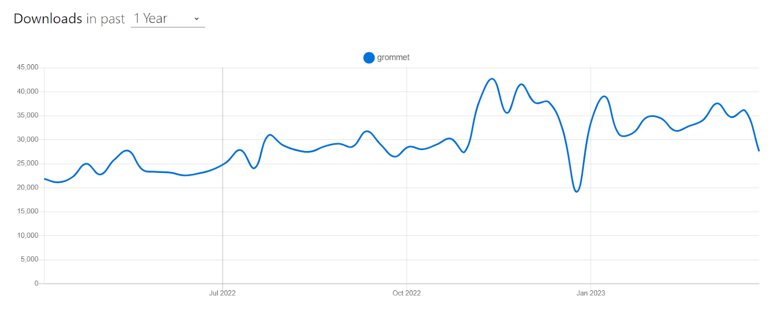The width and height of the screenshot is (781, 323).
Task: Click the line where it crosses Oct 2022 gridline
Action: pos(407,147)
